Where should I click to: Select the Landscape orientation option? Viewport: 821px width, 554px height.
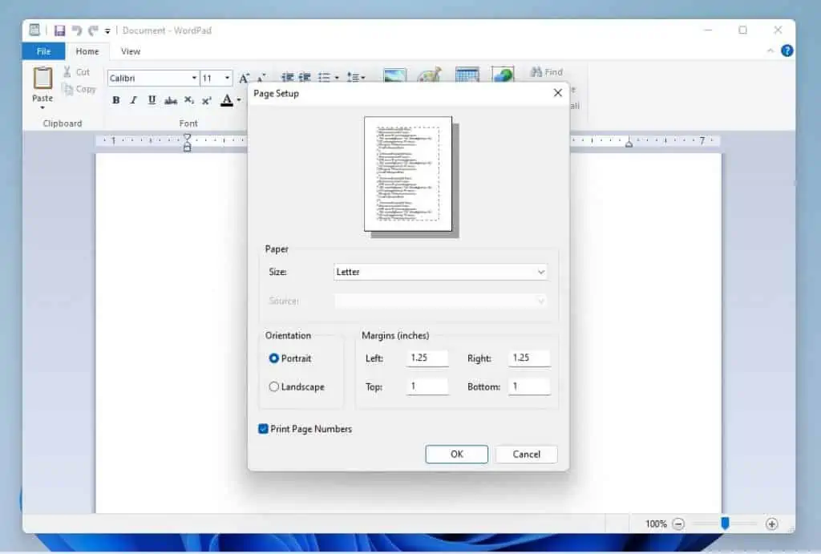coord(273,387)
